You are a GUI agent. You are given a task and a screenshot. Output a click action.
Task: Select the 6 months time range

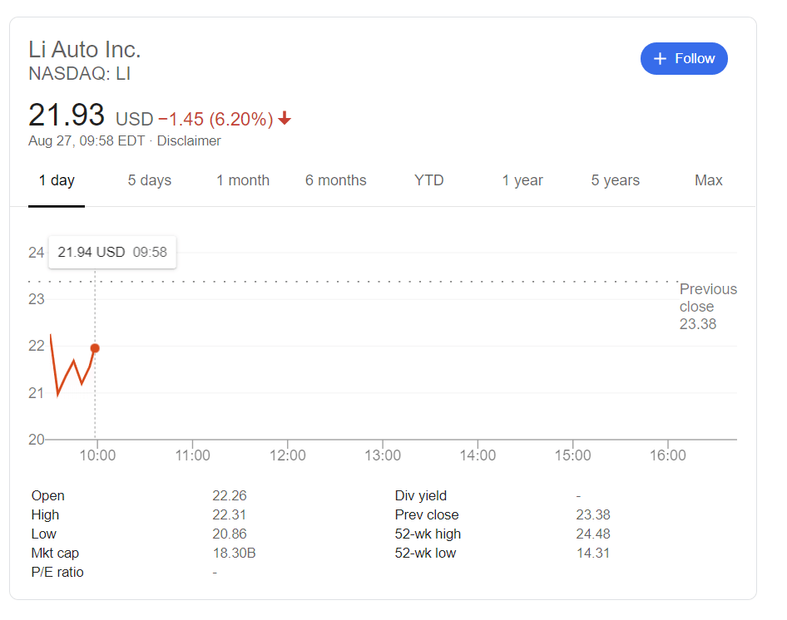click(x=335, y=180)
